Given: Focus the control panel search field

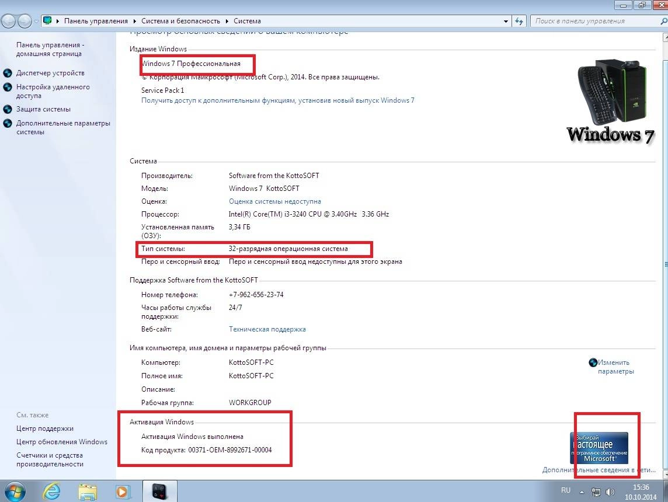Looking at the screenshot, I should 595,21.
